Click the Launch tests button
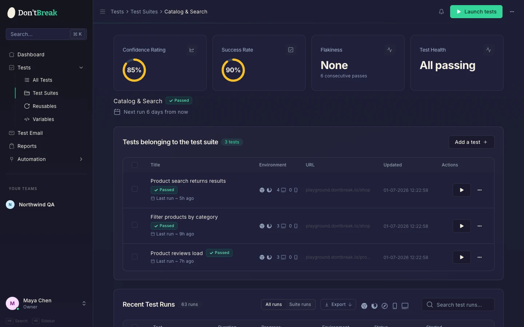The height and width of the screenshot is (327, 524). [x=476, y=12]
